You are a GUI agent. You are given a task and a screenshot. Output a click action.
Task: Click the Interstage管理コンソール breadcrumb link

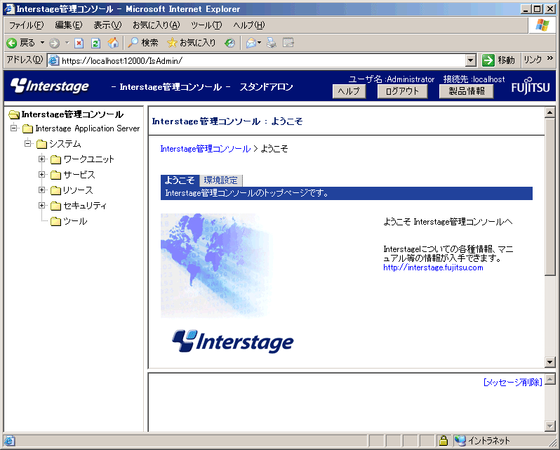(x=206, y=149)
